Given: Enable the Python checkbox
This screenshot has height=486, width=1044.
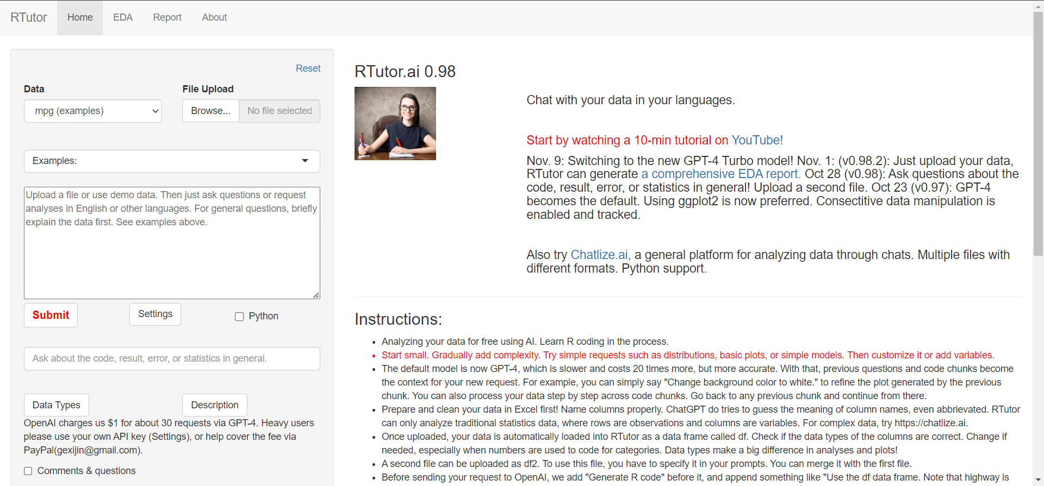Looking at the screenshot, I should (x=239, y=317).
